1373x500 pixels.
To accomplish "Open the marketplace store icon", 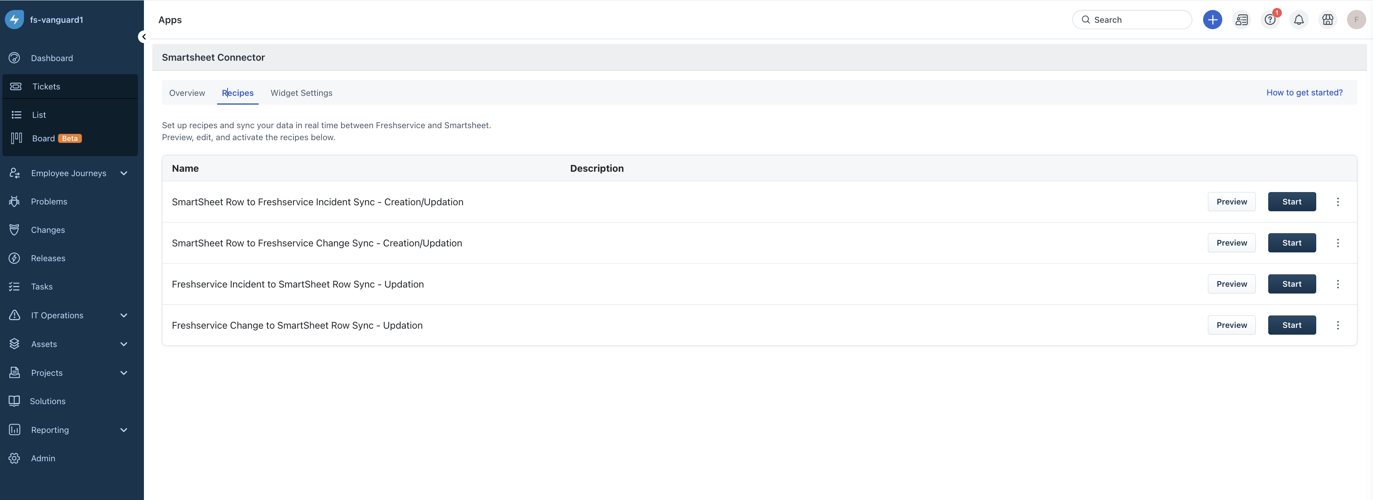I will (x=1327, y=20).
